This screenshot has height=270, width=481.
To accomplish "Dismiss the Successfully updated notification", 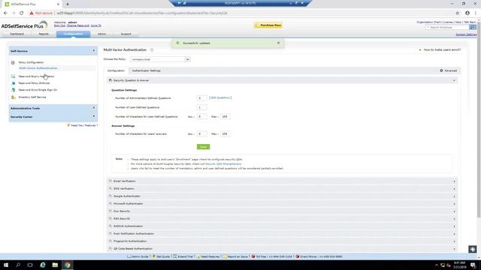I will (278, 43).
